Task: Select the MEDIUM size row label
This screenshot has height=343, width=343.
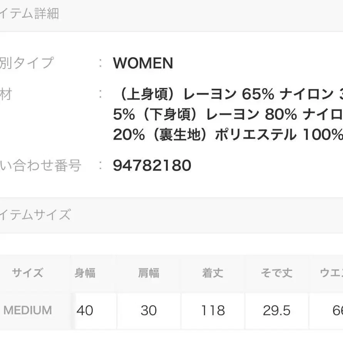Action: tap(28, 310)
